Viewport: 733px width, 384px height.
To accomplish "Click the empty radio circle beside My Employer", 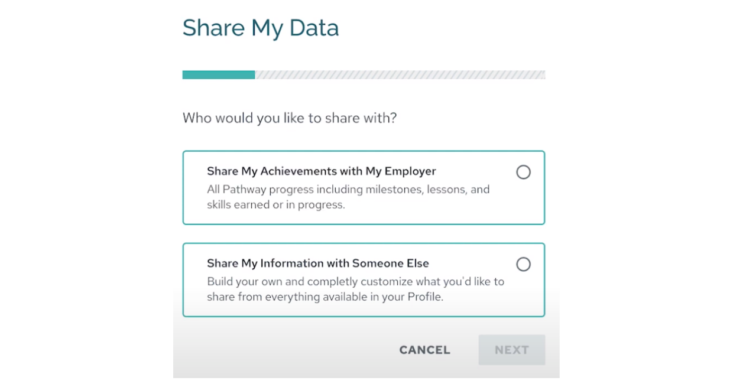I will [x=524, y=172].
